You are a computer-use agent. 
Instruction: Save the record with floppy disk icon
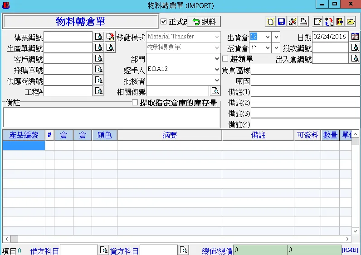click(281, 22)
